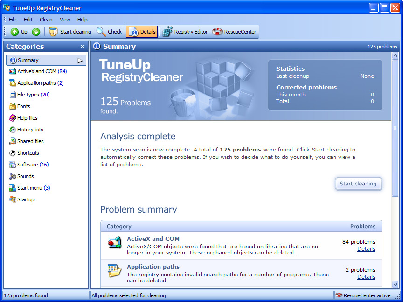The height and width of the screenshot is (302, 403).
Task: Click the '84 problems' count text
Action: 359,242
